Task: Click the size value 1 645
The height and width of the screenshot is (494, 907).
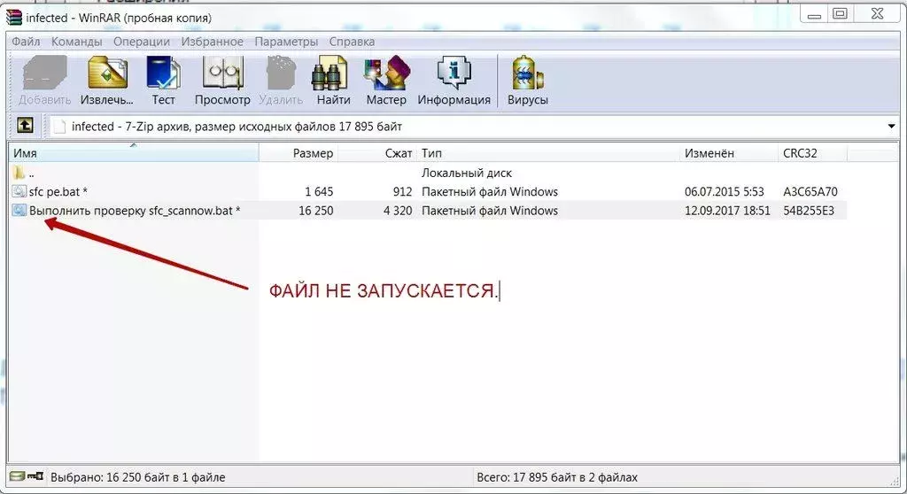Action: pyautogui.click(x=319, y=191)
